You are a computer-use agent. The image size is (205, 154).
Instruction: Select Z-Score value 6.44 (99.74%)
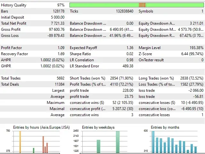click(192, 54)
